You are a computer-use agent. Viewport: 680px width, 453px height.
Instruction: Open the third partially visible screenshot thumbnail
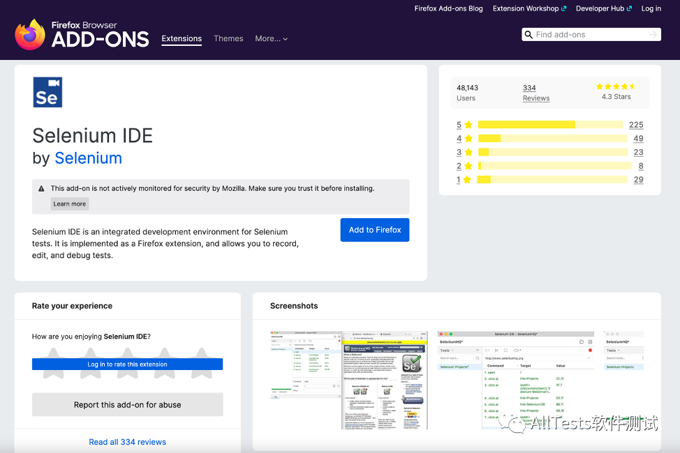coord(623,381)
